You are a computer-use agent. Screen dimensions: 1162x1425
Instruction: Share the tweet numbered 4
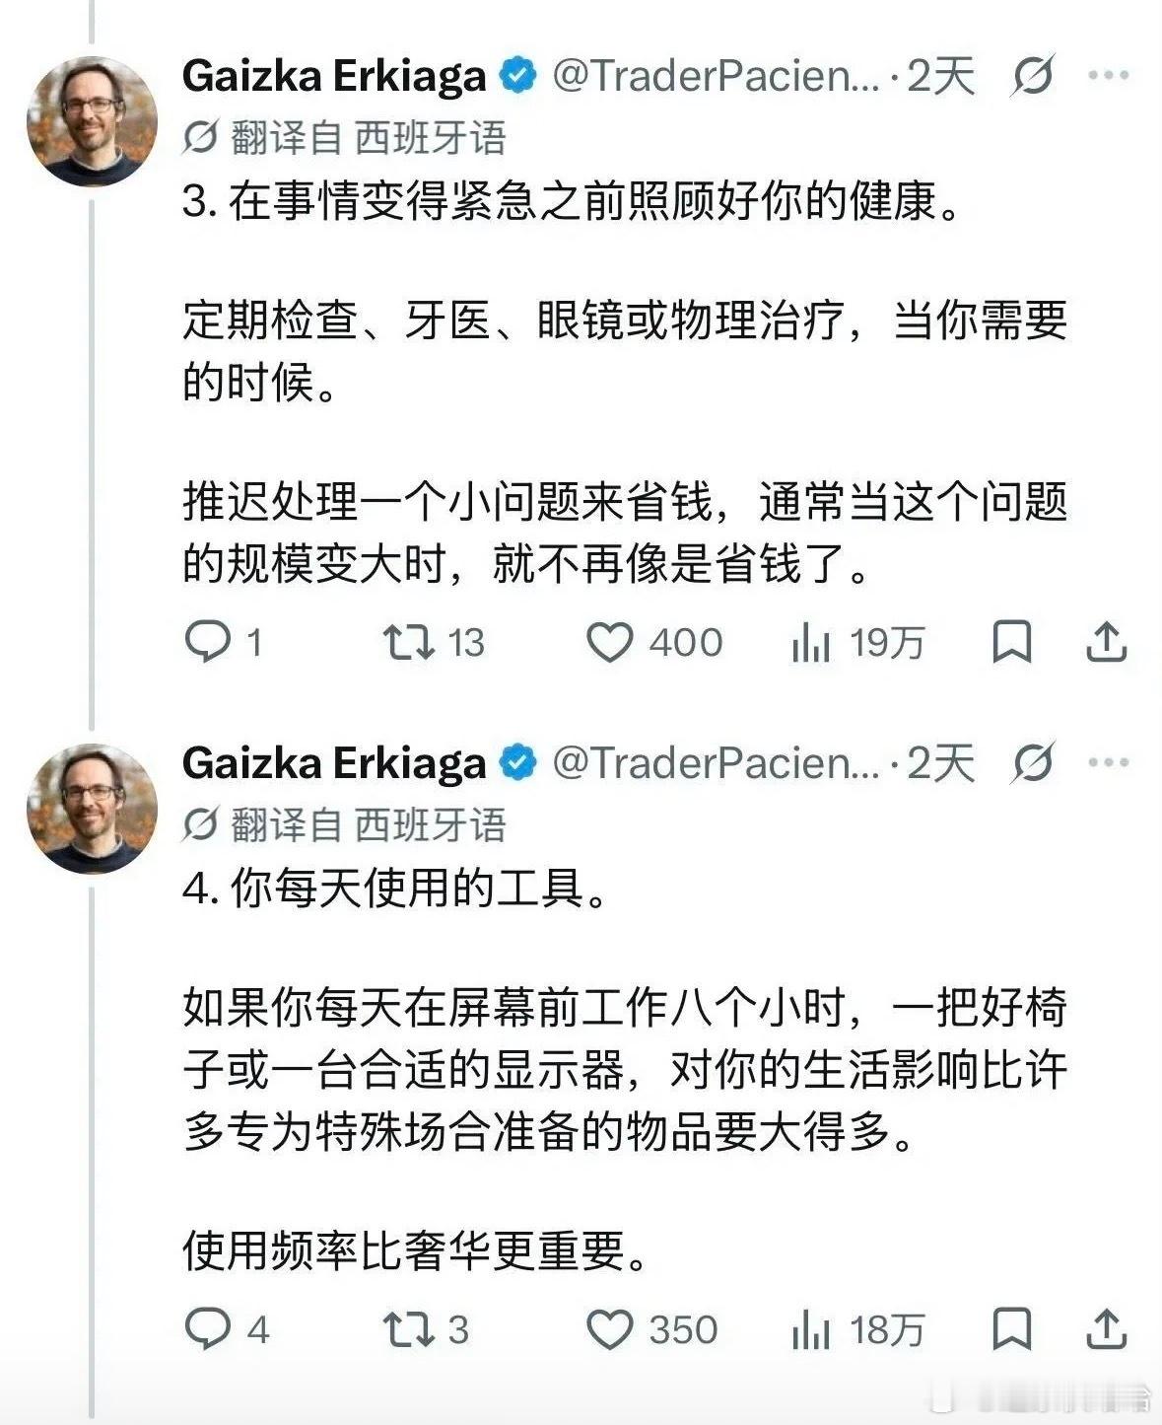(1106, 1329)
